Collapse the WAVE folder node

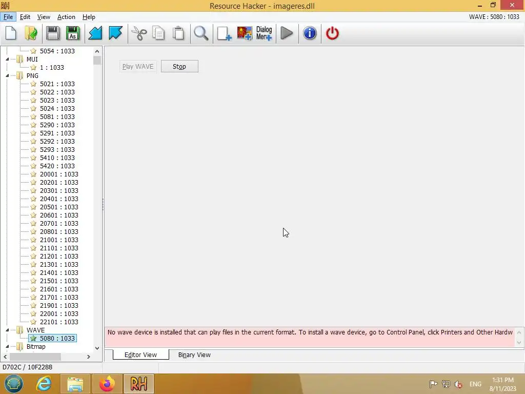7,330
